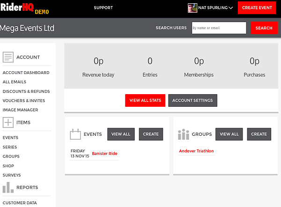Image resolution: width=281 pixels, height=207 pixels.
Task: Click the Revenue today value
Action: pyautogui.click(x=98, y=61)
